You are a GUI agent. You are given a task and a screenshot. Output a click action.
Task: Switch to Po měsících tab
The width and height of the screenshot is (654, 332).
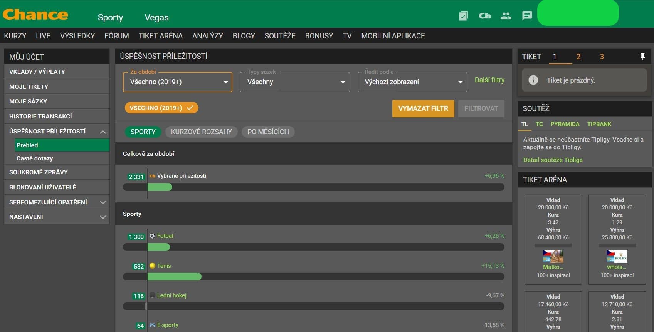pyautogui.click(x=268, y=132)
